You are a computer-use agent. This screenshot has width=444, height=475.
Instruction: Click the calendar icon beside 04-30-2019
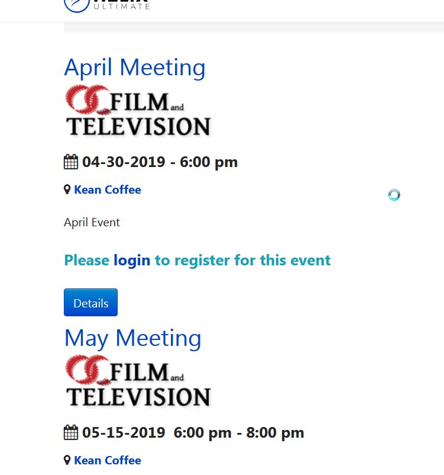(71, 162)
